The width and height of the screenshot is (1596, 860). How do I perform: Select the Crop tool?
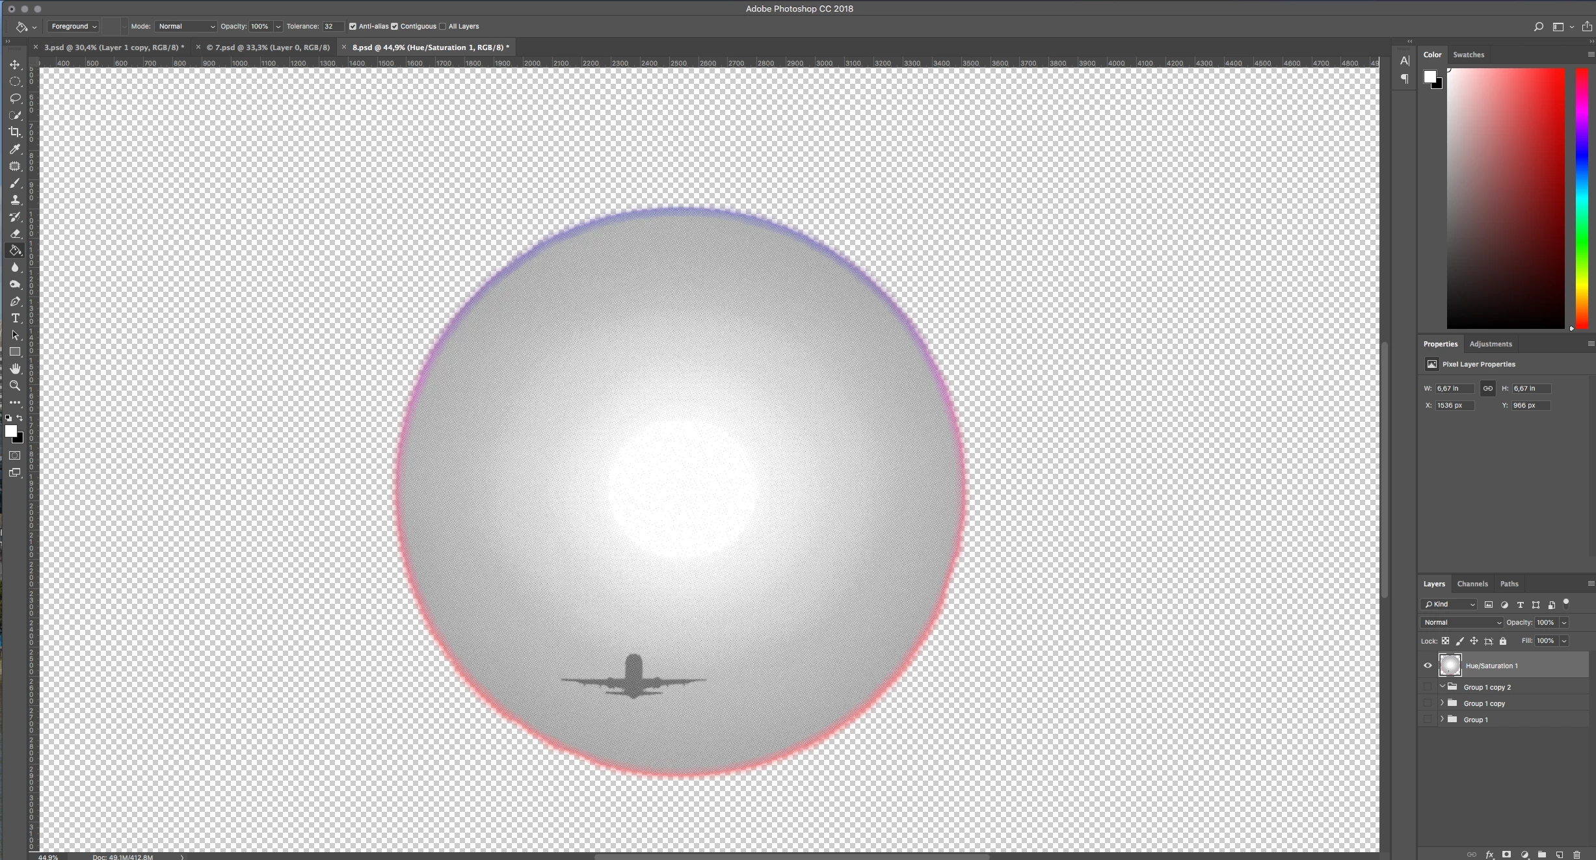click(x=15, y=132)
